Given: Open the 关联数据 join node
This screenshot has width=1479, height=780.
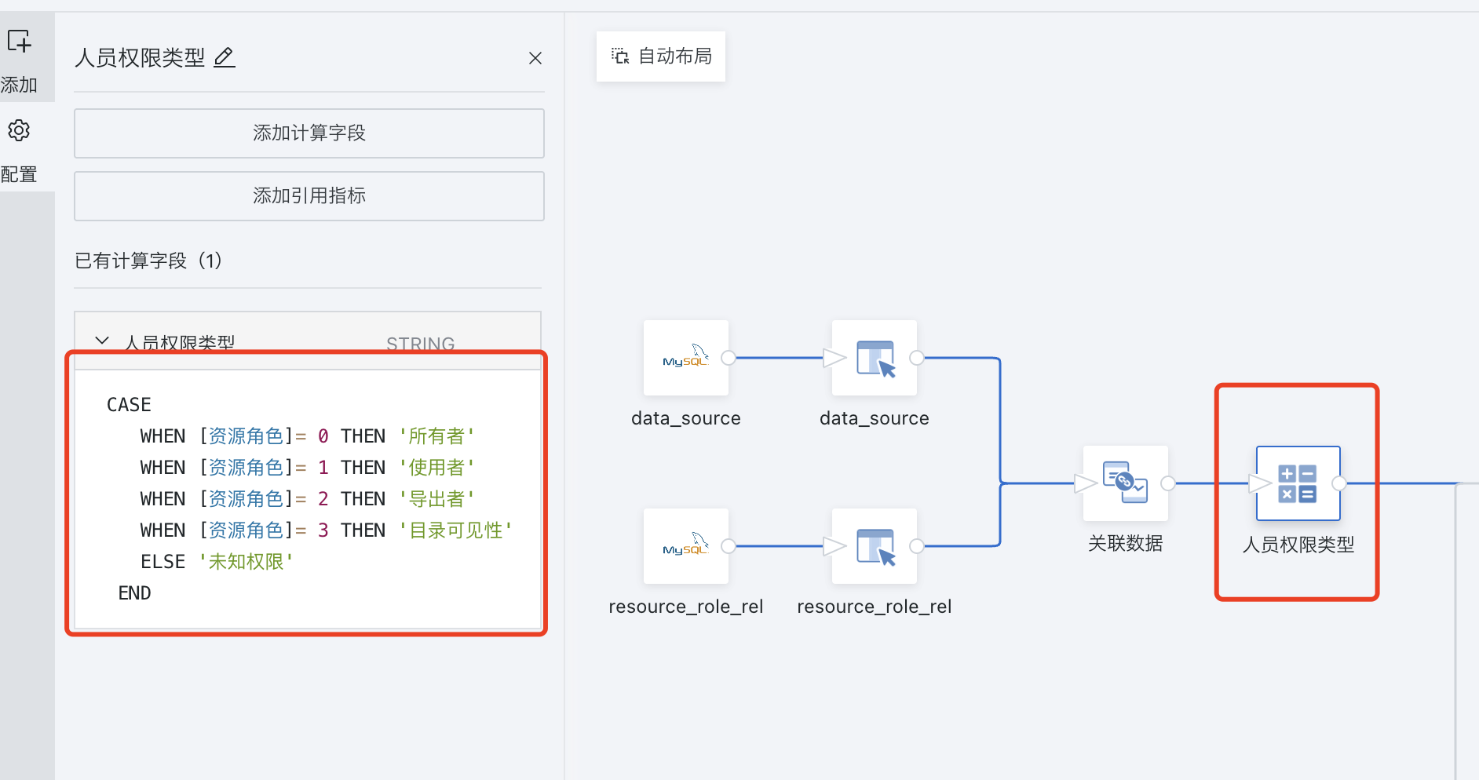Looking at the screenshot, I should 1125,483.
